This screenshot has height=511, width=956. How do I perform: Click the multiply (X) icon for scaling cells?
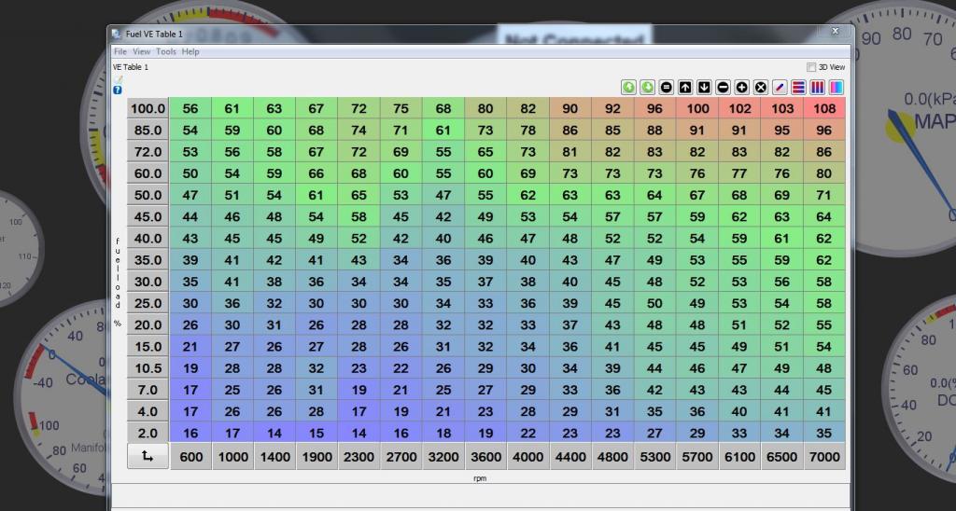pyautogui.click(x=761, y=88)
